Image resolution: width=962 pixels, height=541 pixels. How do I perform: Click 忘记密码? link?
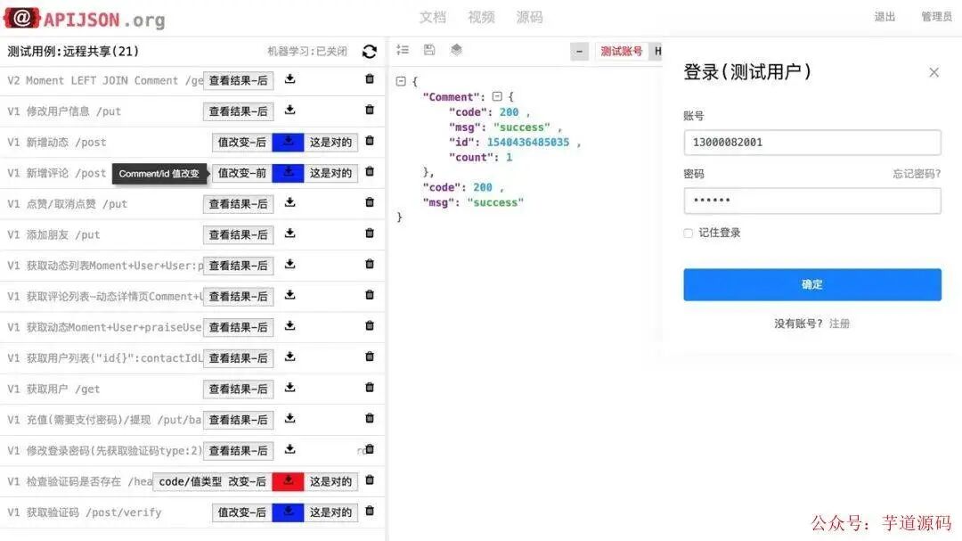point(917,174)
